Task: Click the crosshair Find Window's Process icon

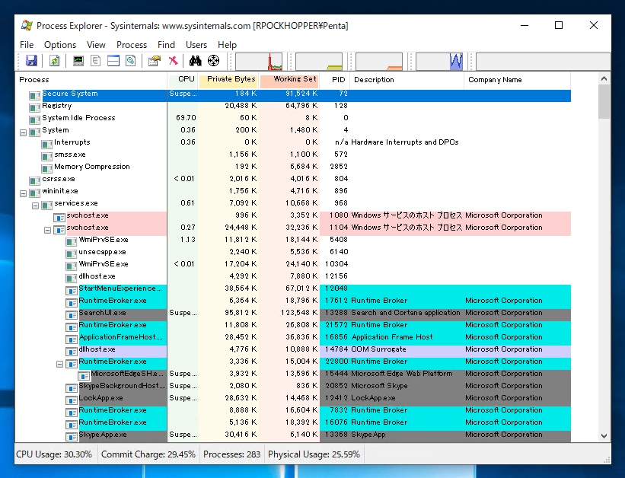Action: 213,60
